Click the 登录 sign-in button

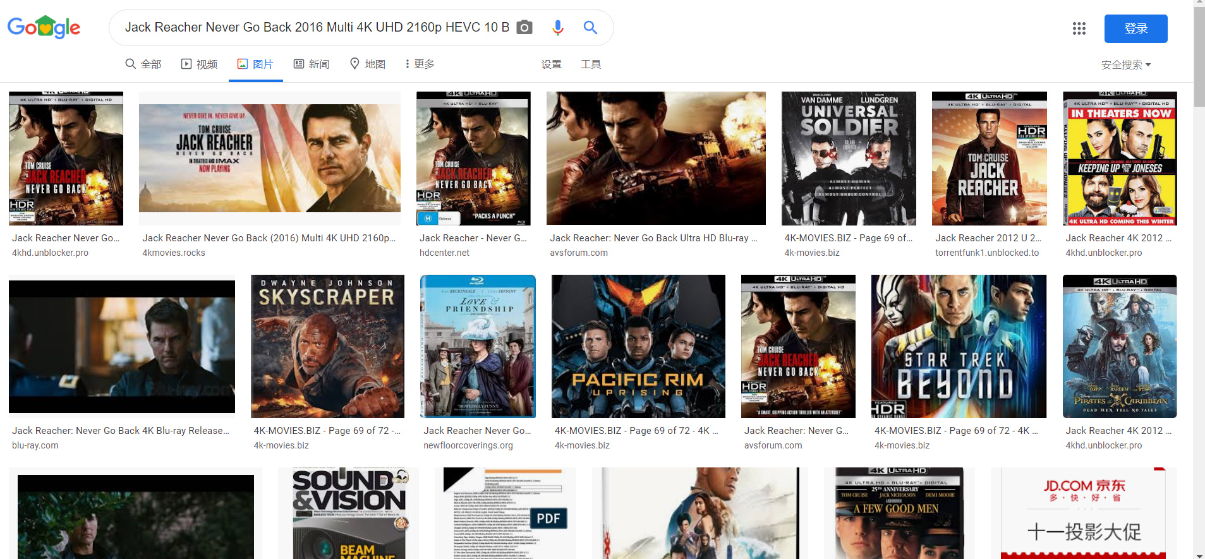coord(1135,28)
